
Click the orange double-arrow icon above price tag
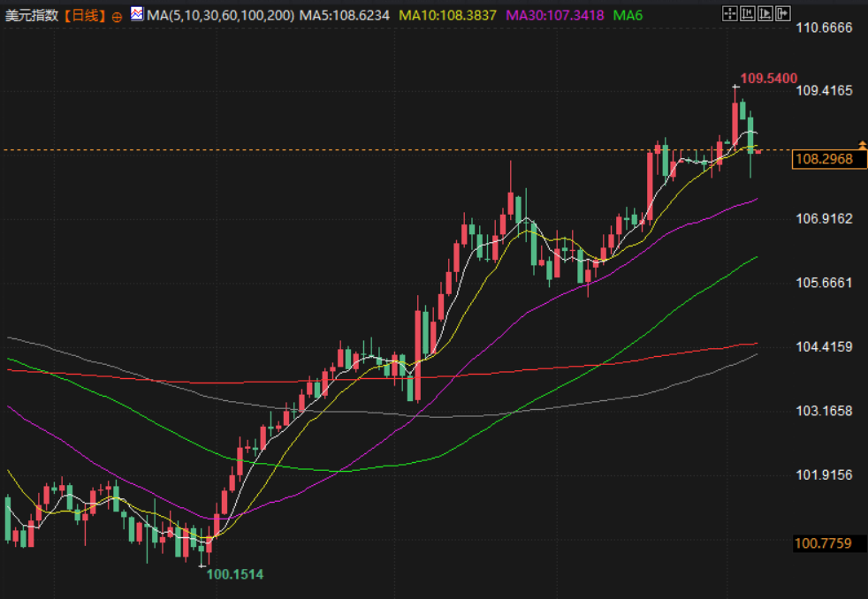point(862,144)
